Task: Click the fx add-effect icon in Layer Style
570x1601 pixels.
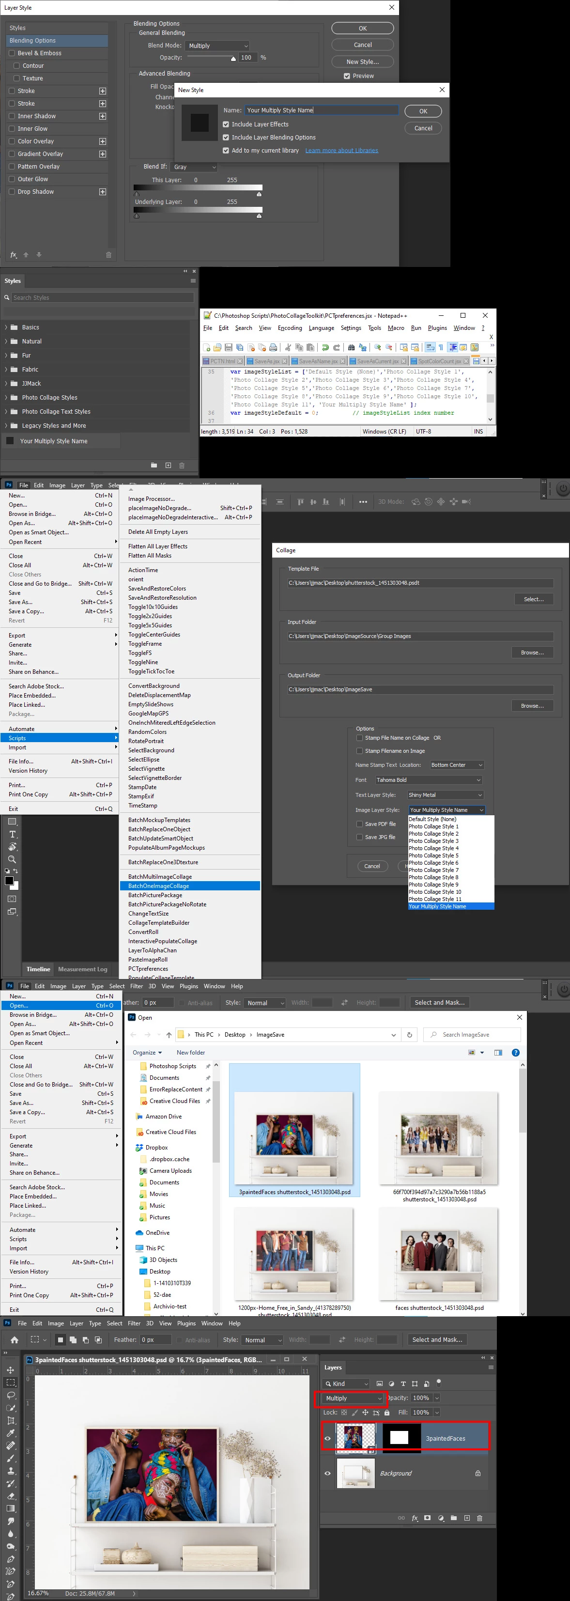Action: pos(13,255)
